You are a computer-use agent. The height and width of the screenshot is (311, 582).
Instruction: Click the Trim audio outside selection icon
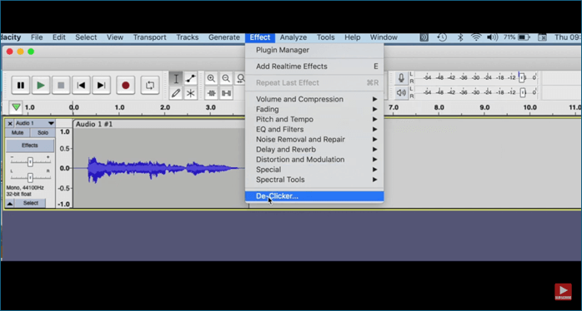pyautogui.click(x=211, y=93)
